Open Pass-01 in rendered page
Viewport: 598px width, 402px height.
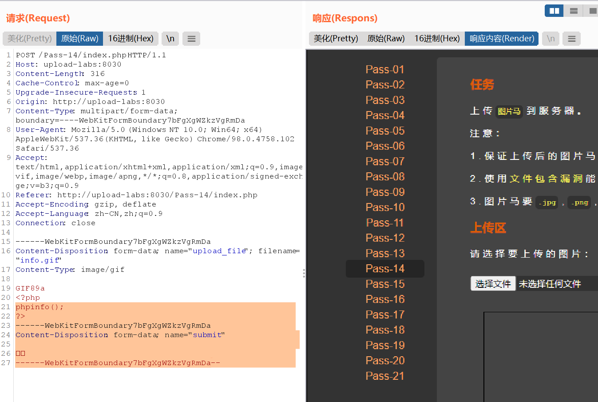pyautogui.click(x=385, y=69)
